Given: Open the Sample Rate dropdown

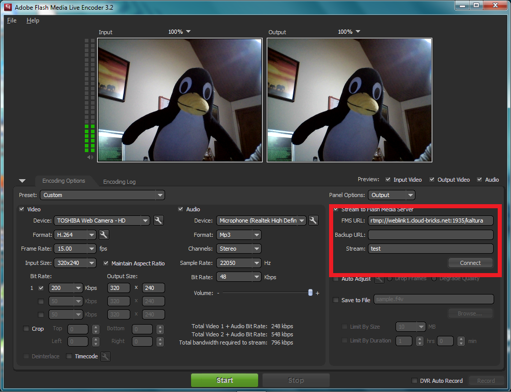Looking at the screenshot, I should click(239, 263).
